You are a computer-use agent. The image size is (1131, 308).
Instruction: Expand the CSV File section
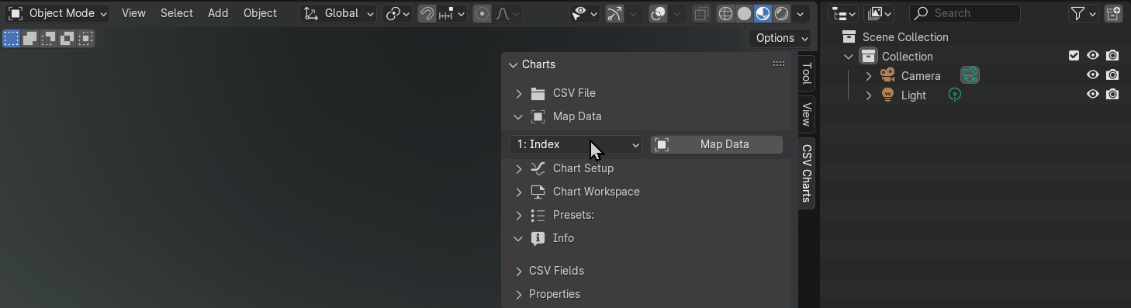(x=519, y=93)
